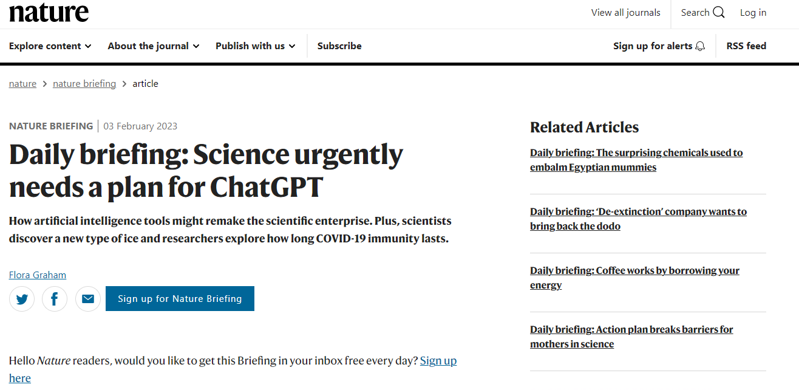Go to nature breadcrumb link
Screen dimensions: 799x390
(x=22, y=84)
